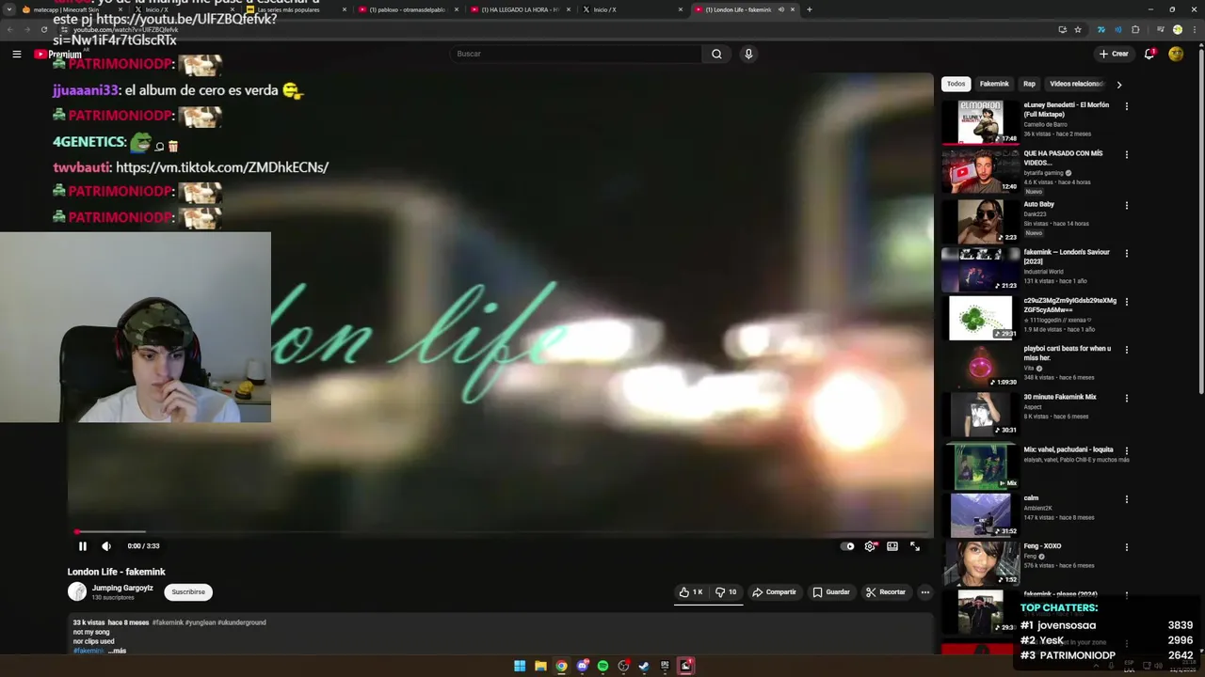The width and height of the screenshot is (1205, 677).
Task: Open Epic Games Launcher from the taskbar
Action: point(665,666)
